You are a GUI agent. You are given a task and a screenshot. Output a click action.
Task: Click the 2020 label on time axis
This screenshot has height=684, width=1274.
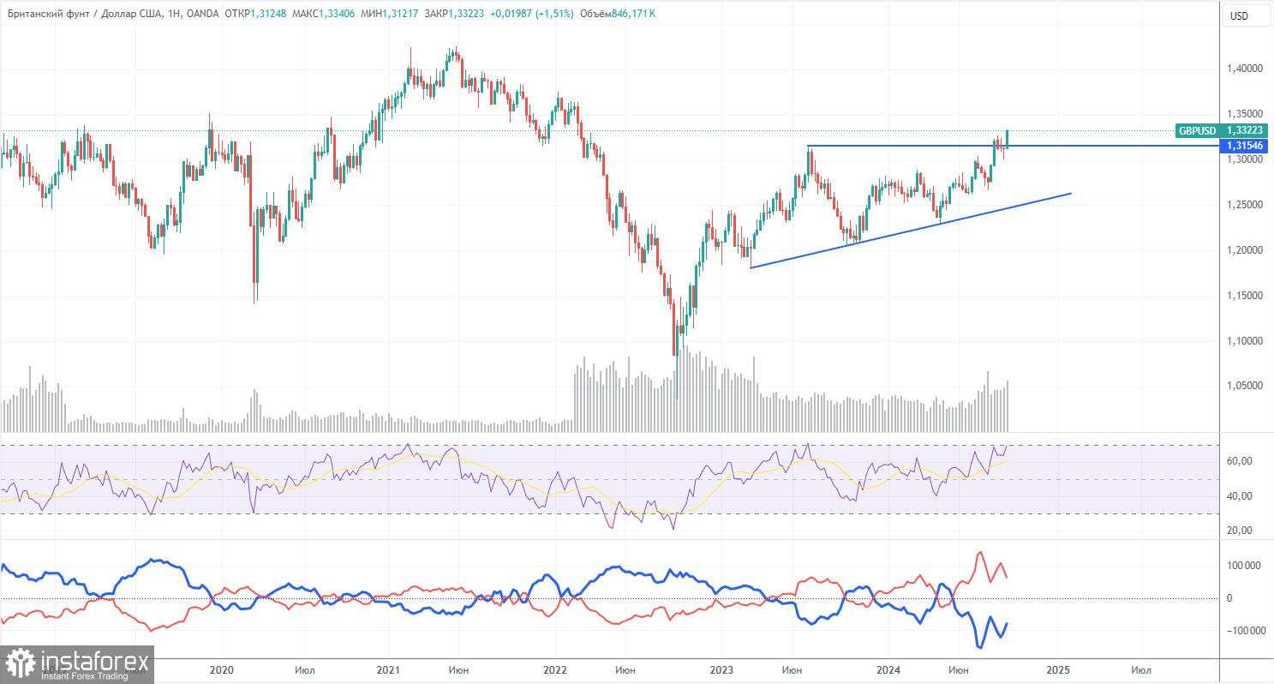point(221,669)
